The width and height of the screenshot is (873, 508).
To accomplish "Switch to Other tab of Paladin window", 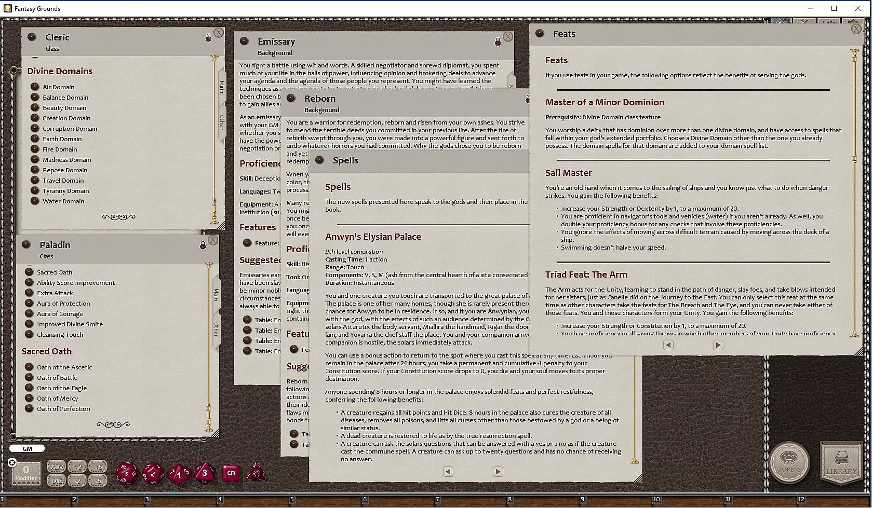I will pos(216,329).
